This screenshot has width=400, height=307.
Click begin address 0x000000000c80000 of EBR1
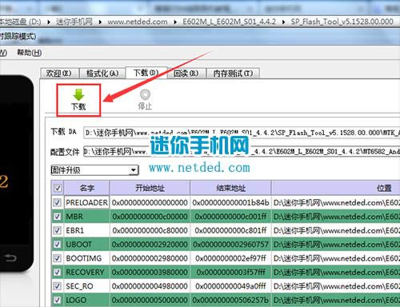(150, 230)
